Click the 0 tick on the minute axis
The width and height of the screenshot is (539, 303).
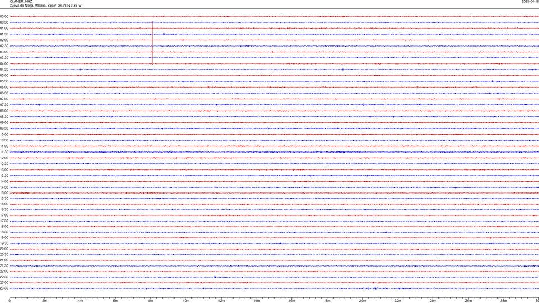click(x=10, y=301)
